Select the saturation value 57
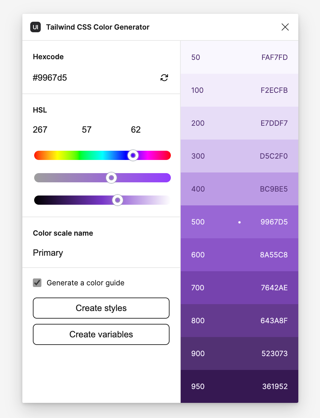Viewport: 320px width, 418px height. (86, 130)
